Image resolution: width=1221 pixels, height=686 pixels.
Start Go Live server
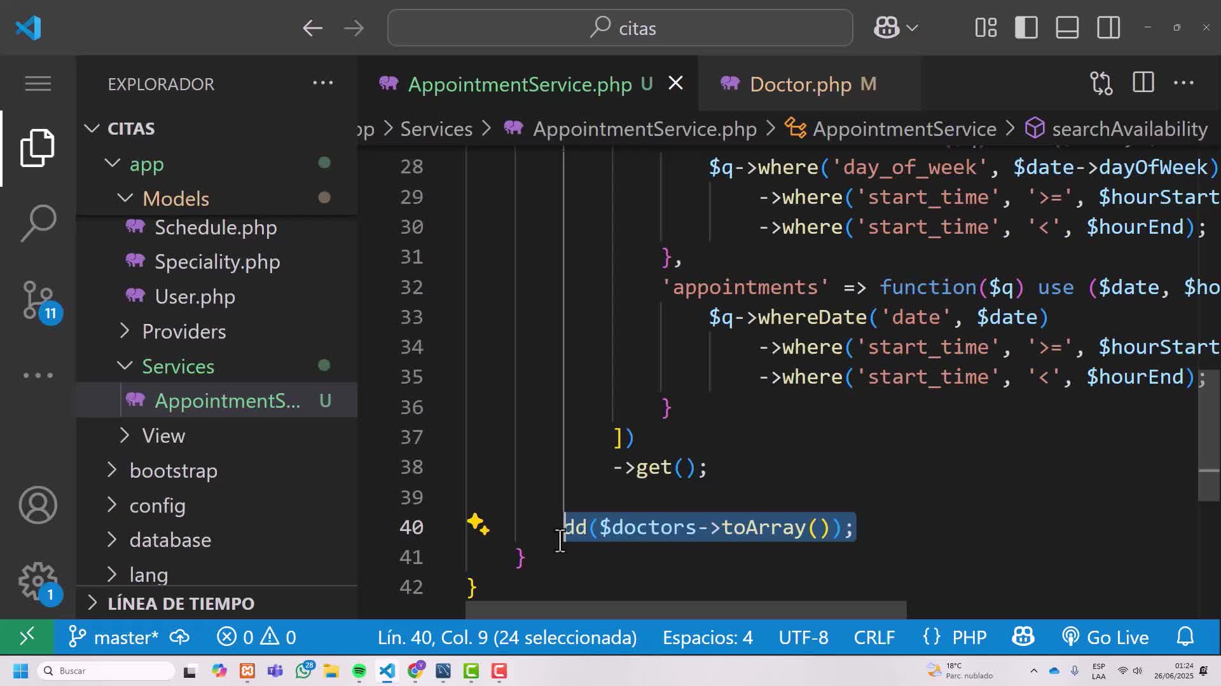tap(1105, 637)
